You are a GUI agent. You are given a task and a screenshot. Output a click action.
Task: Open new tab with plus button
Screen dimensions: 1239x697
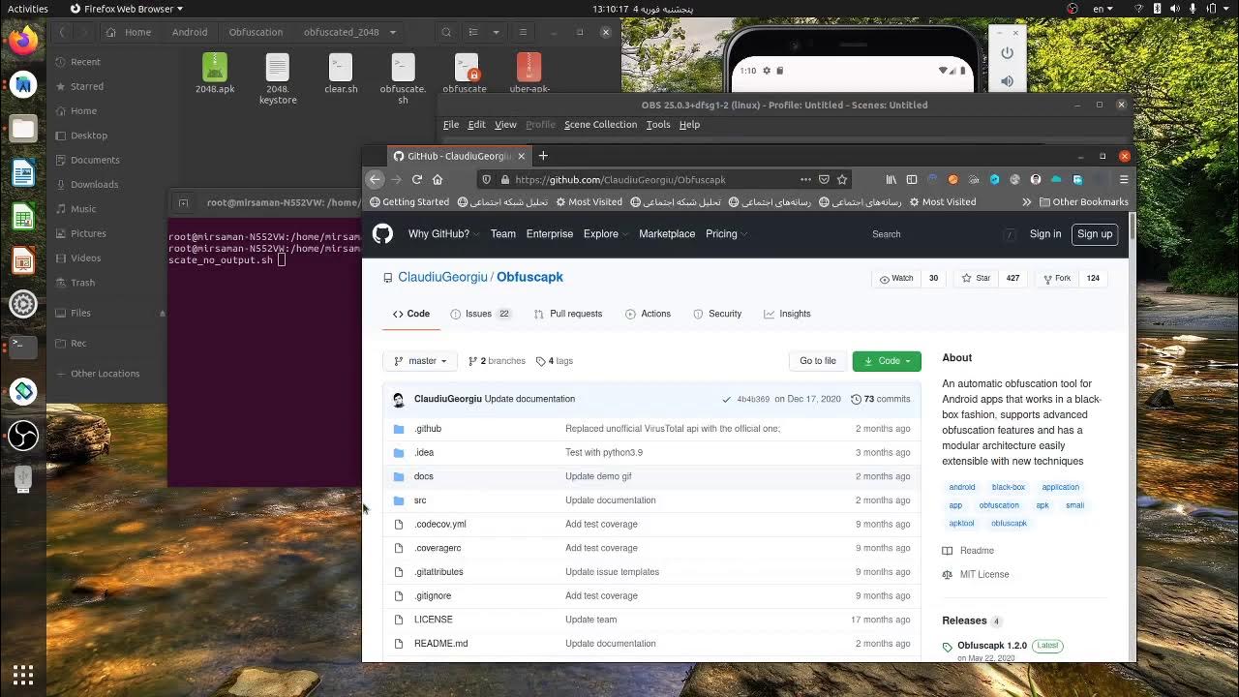[x=543, y=156]
